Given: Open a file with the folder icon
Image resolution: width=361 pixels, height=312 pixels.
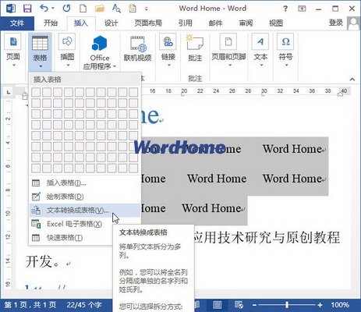Looking at the screenshot, I should point(100,9).
